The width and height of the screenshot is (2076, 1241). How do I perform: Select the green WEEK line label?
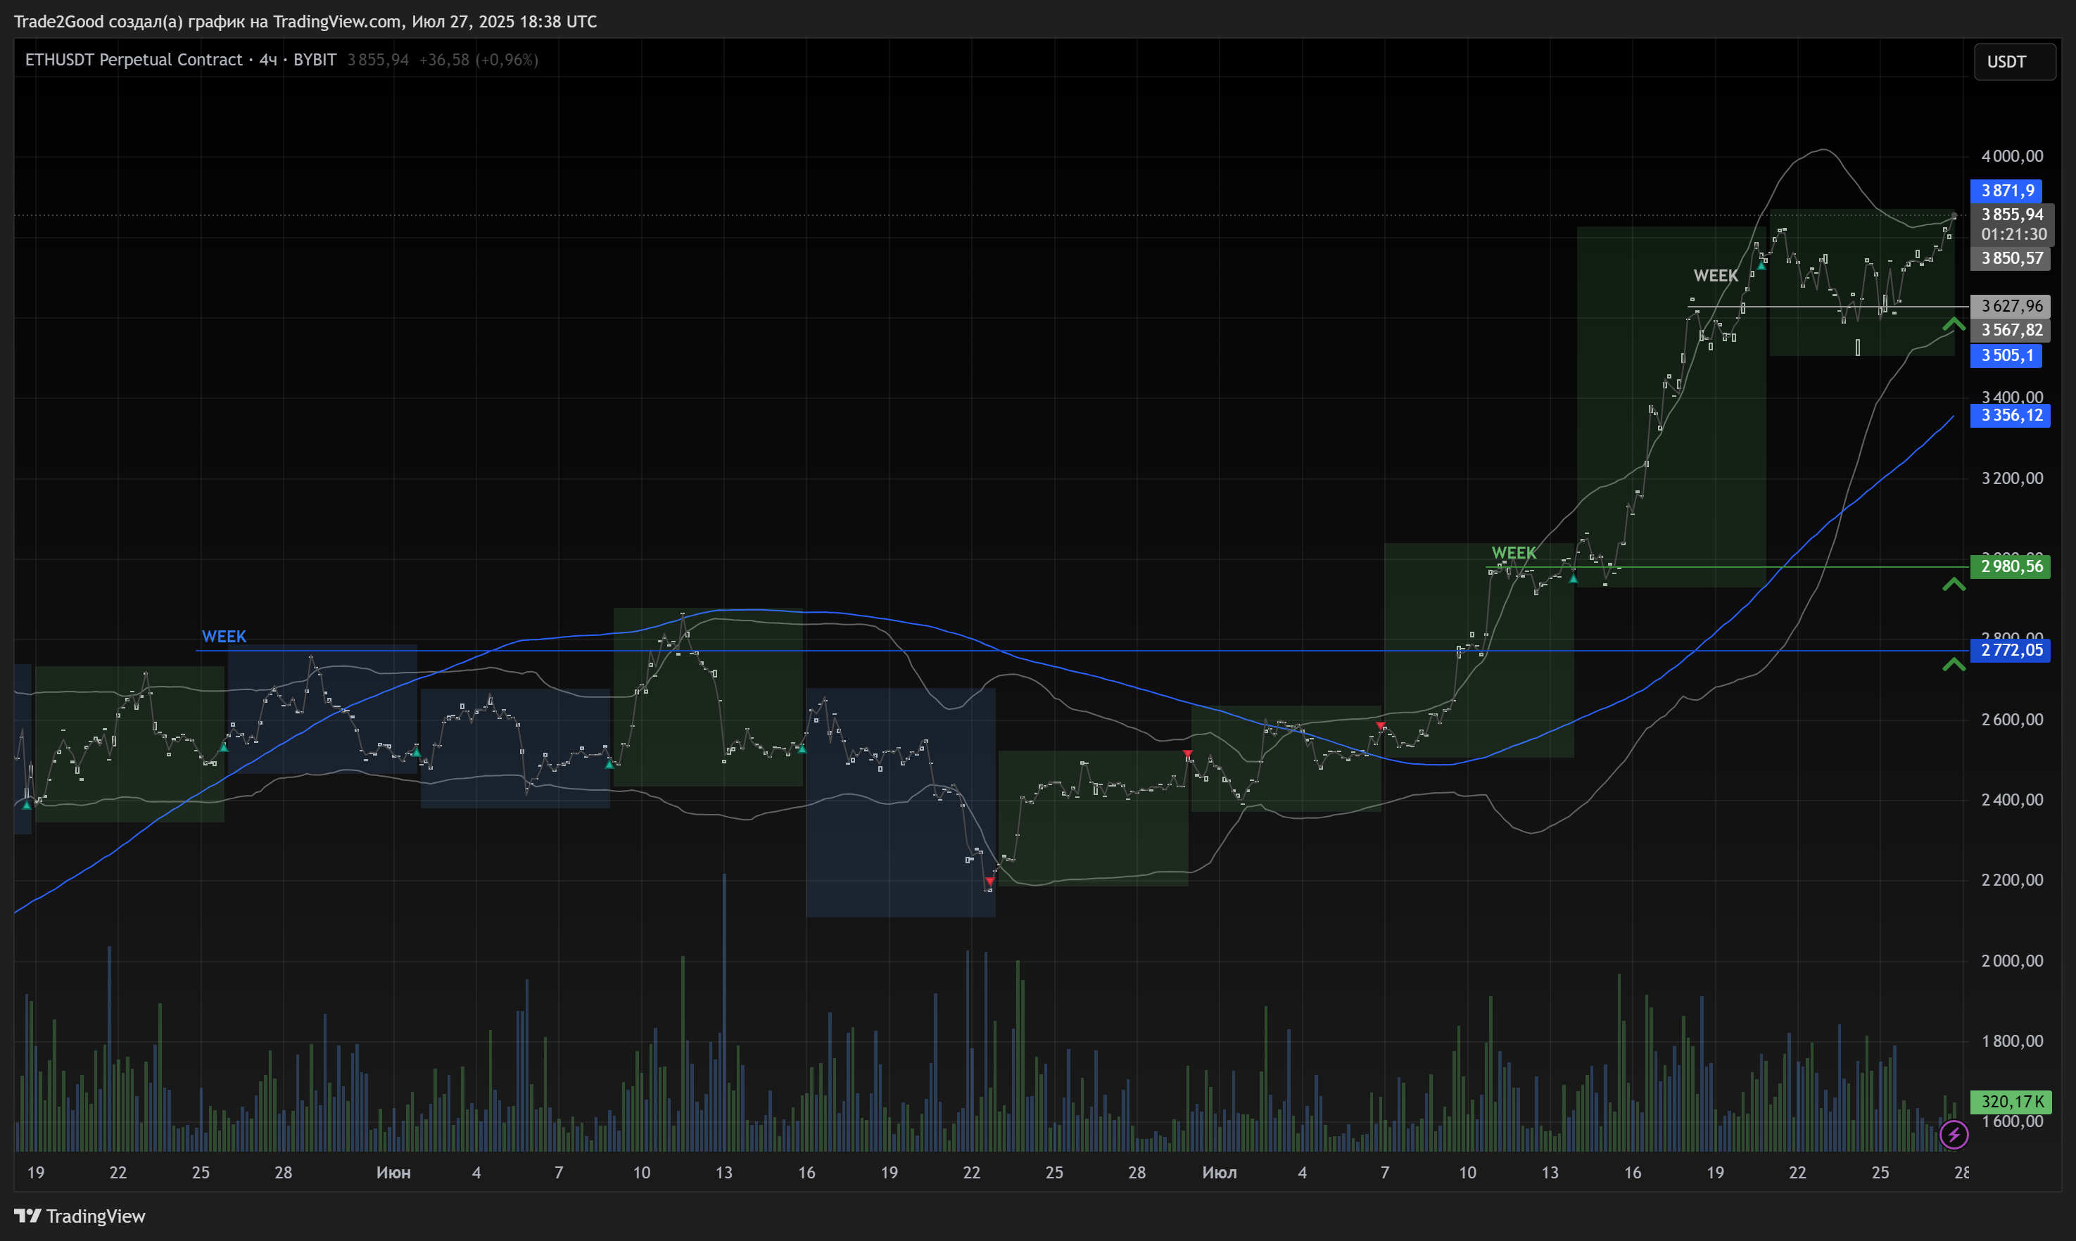[x=1513, y=553]
